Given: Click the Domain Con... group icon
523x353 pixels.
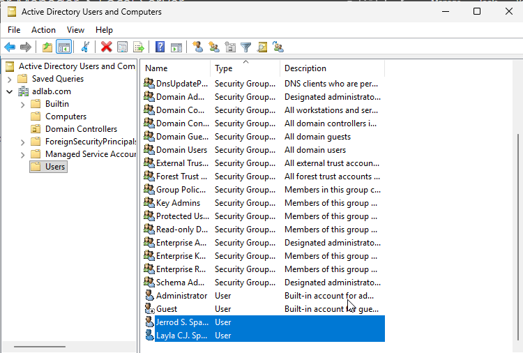Looking at the screenshot, I should click(149, 123).
